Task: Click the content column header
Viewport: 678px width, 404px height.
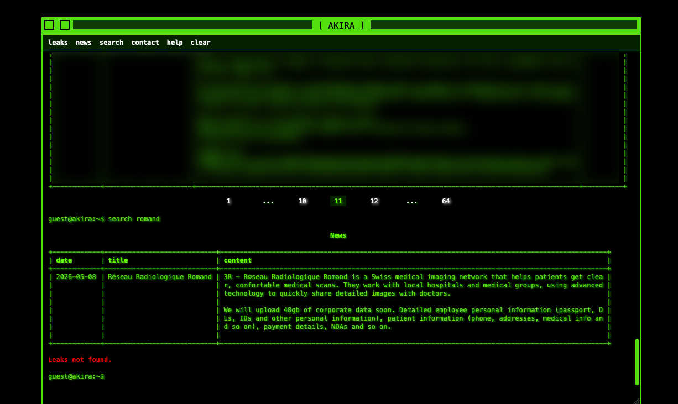Action: (x=238, y=260)
